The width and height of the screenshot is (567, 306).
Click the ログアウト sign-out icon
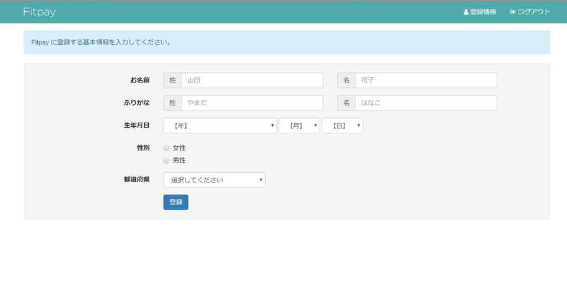513,12
